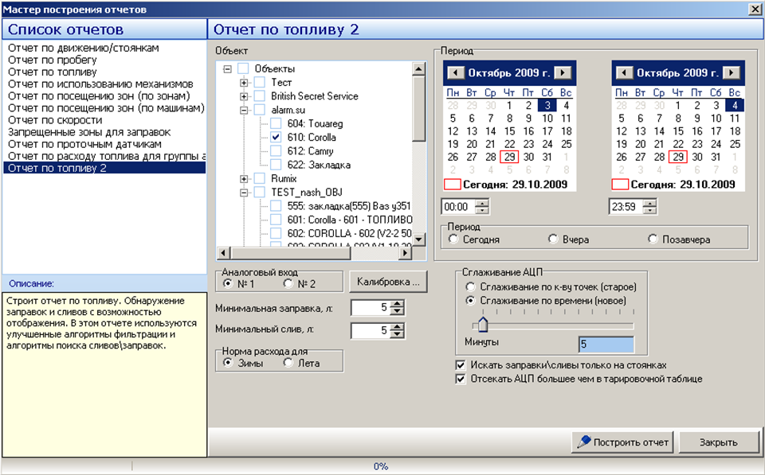Click the smoothing minutes slider thumb

point(483,324)
